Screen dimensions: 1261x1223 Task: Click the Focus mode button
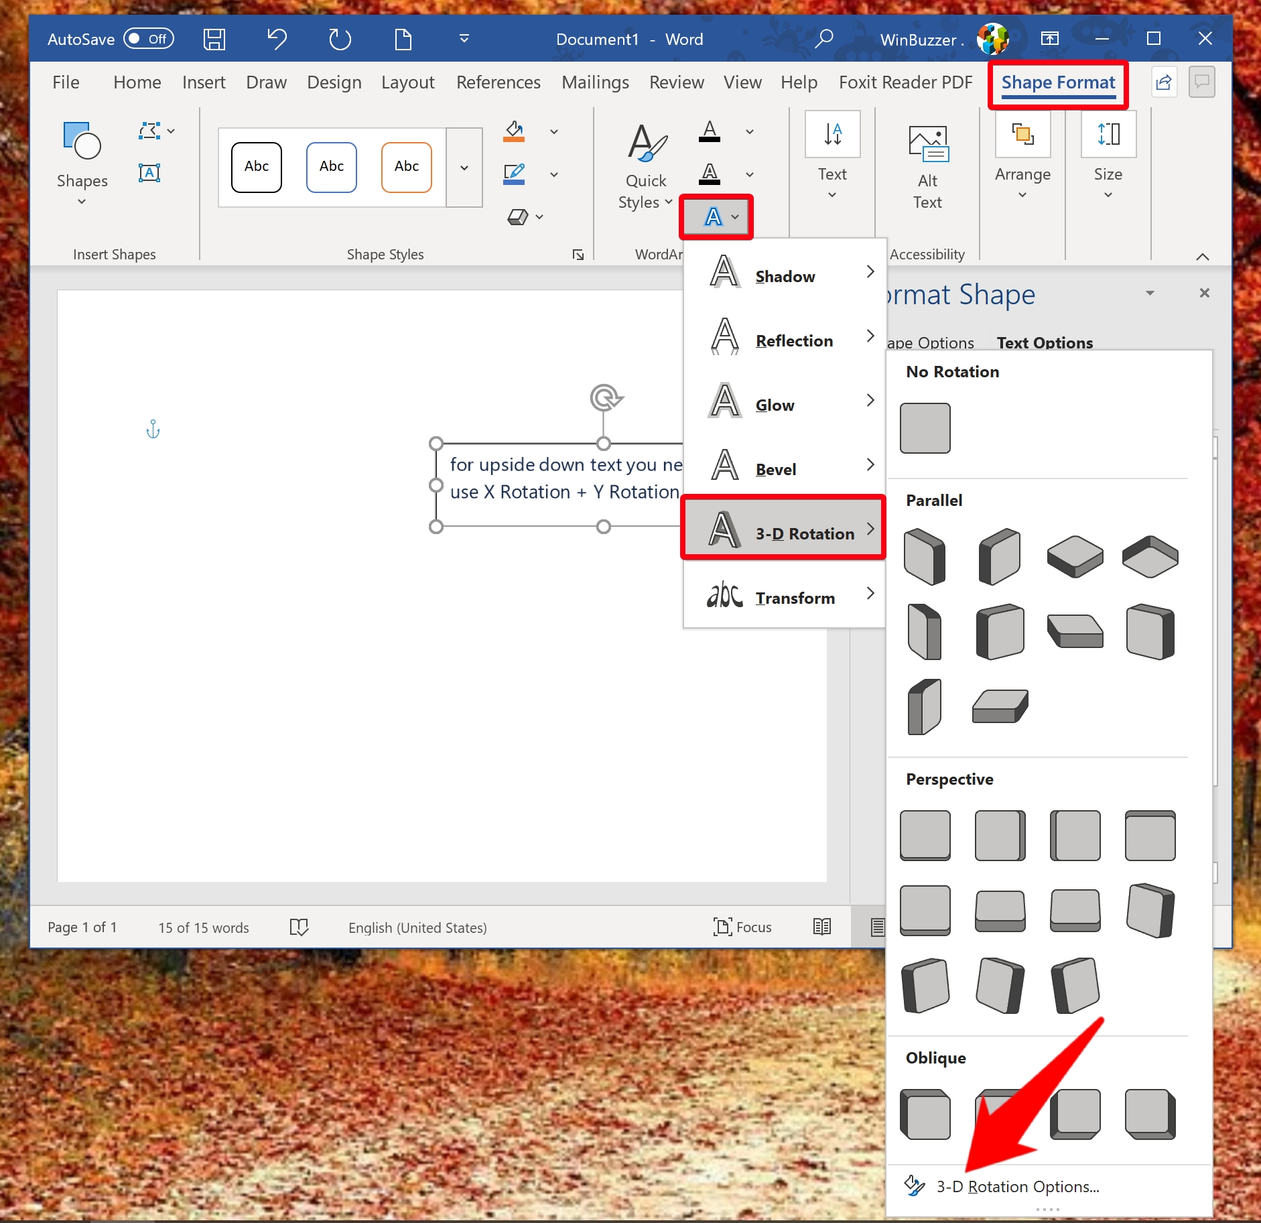[742, 927]
